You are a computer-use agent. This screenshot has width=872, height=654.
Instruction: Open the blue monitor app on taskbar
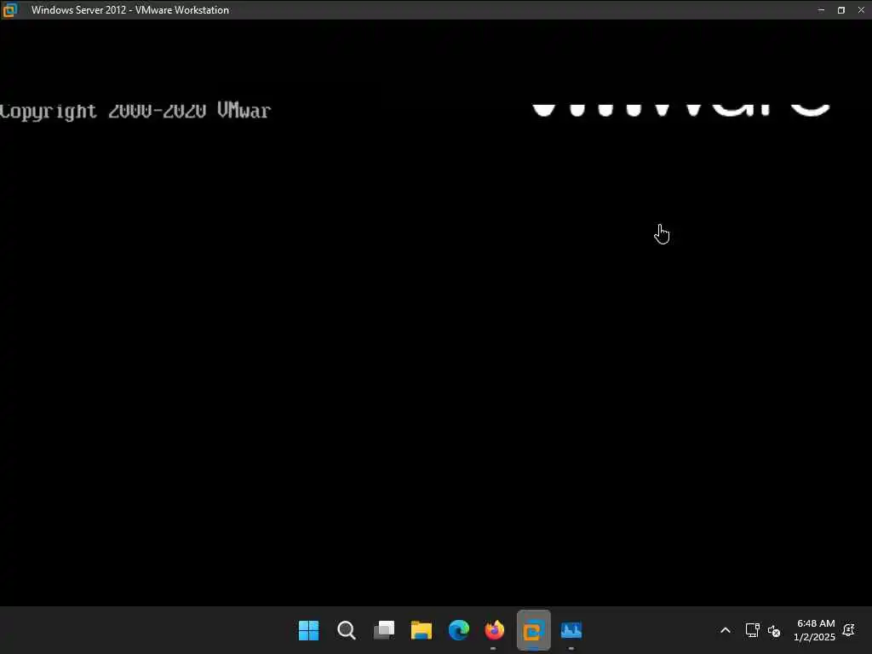coord(571,630)
